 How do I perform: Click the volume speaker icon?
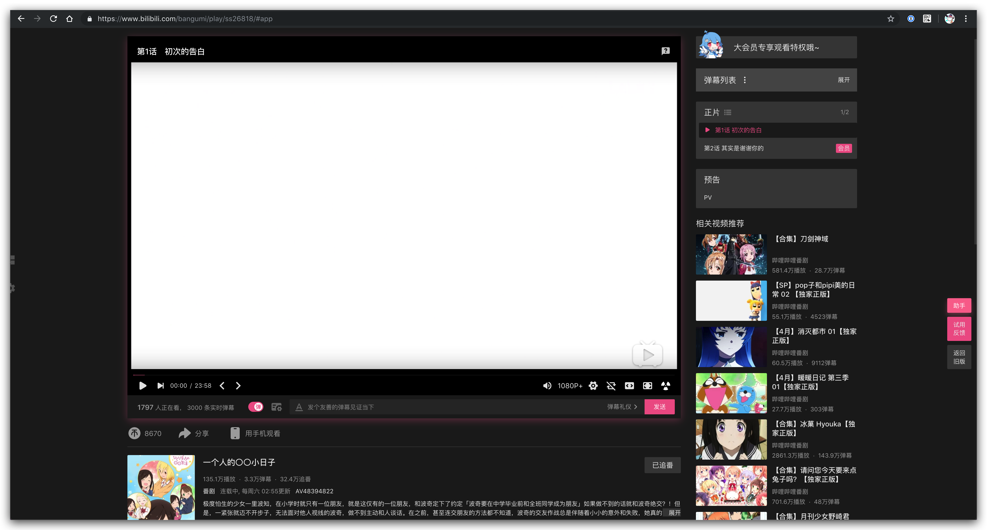tap(547, 386)
